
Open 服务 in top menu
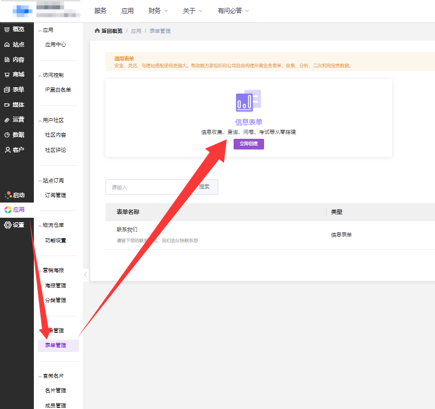point(100,11)
